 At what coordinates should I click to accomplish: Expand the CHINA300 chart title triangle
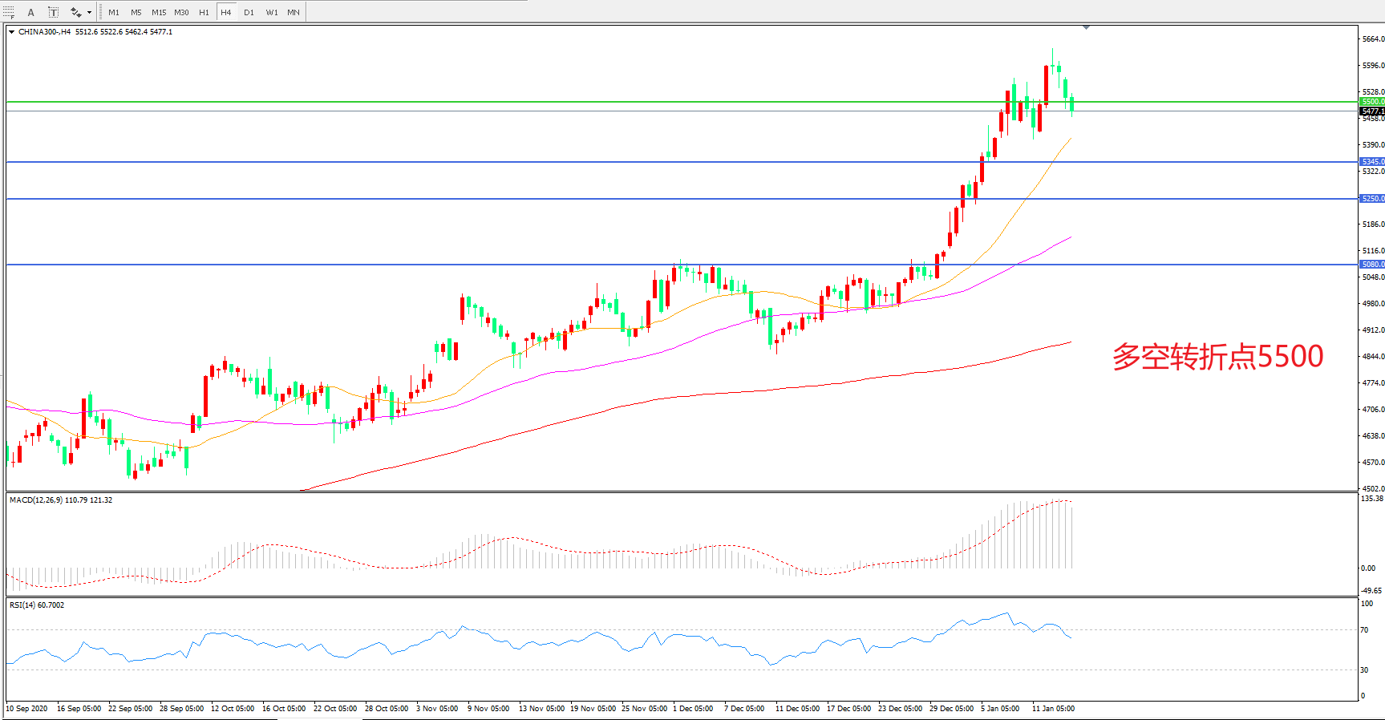click(11, 32)
